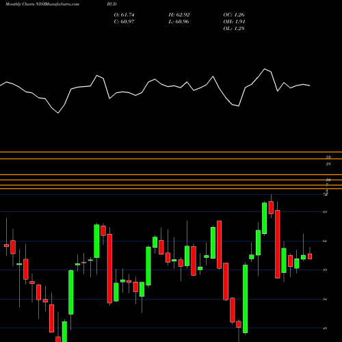
Task: Select the BUD ticker symbol label
Action: click(x=111, y=4)
